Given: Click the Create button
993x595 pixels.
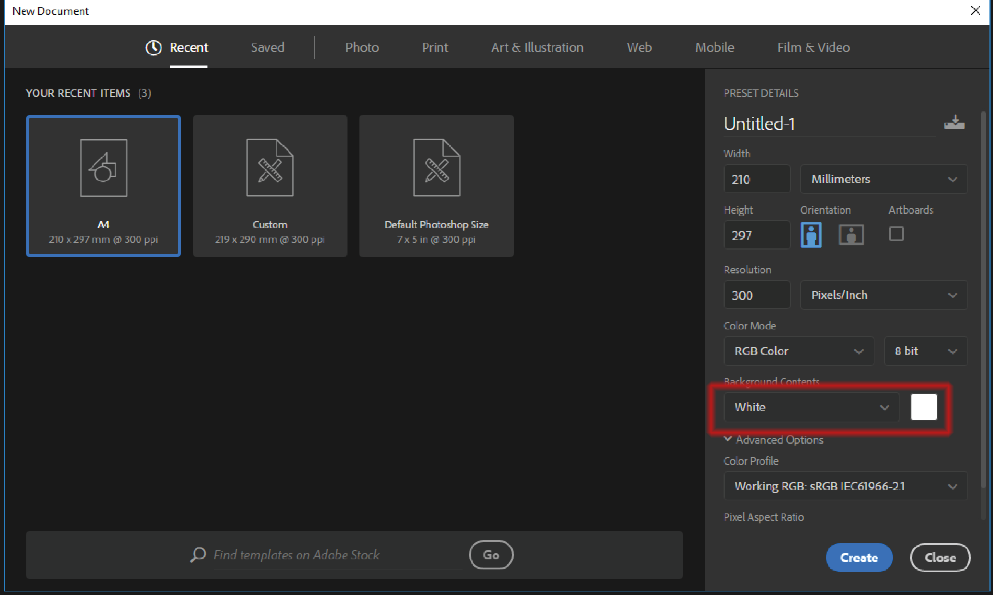Looking at the screenshot, I should (x=859, y=557).
